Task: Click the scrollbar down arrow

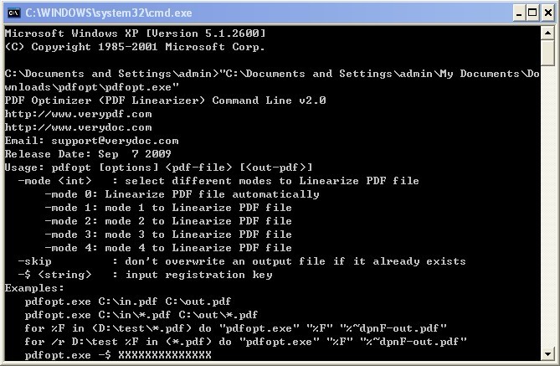Action: click(547, 354)
